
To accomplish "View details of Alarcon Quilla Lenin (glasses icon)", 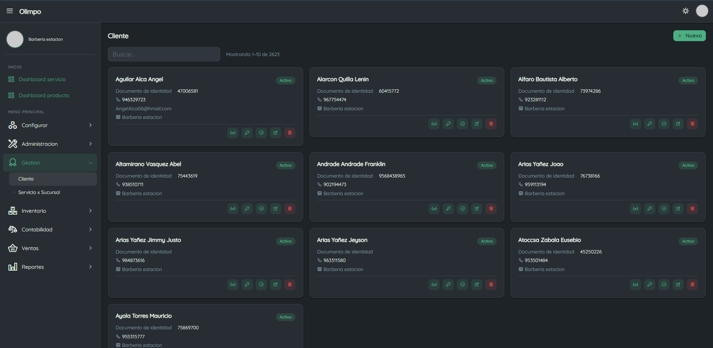I will [x=434, y=124].
